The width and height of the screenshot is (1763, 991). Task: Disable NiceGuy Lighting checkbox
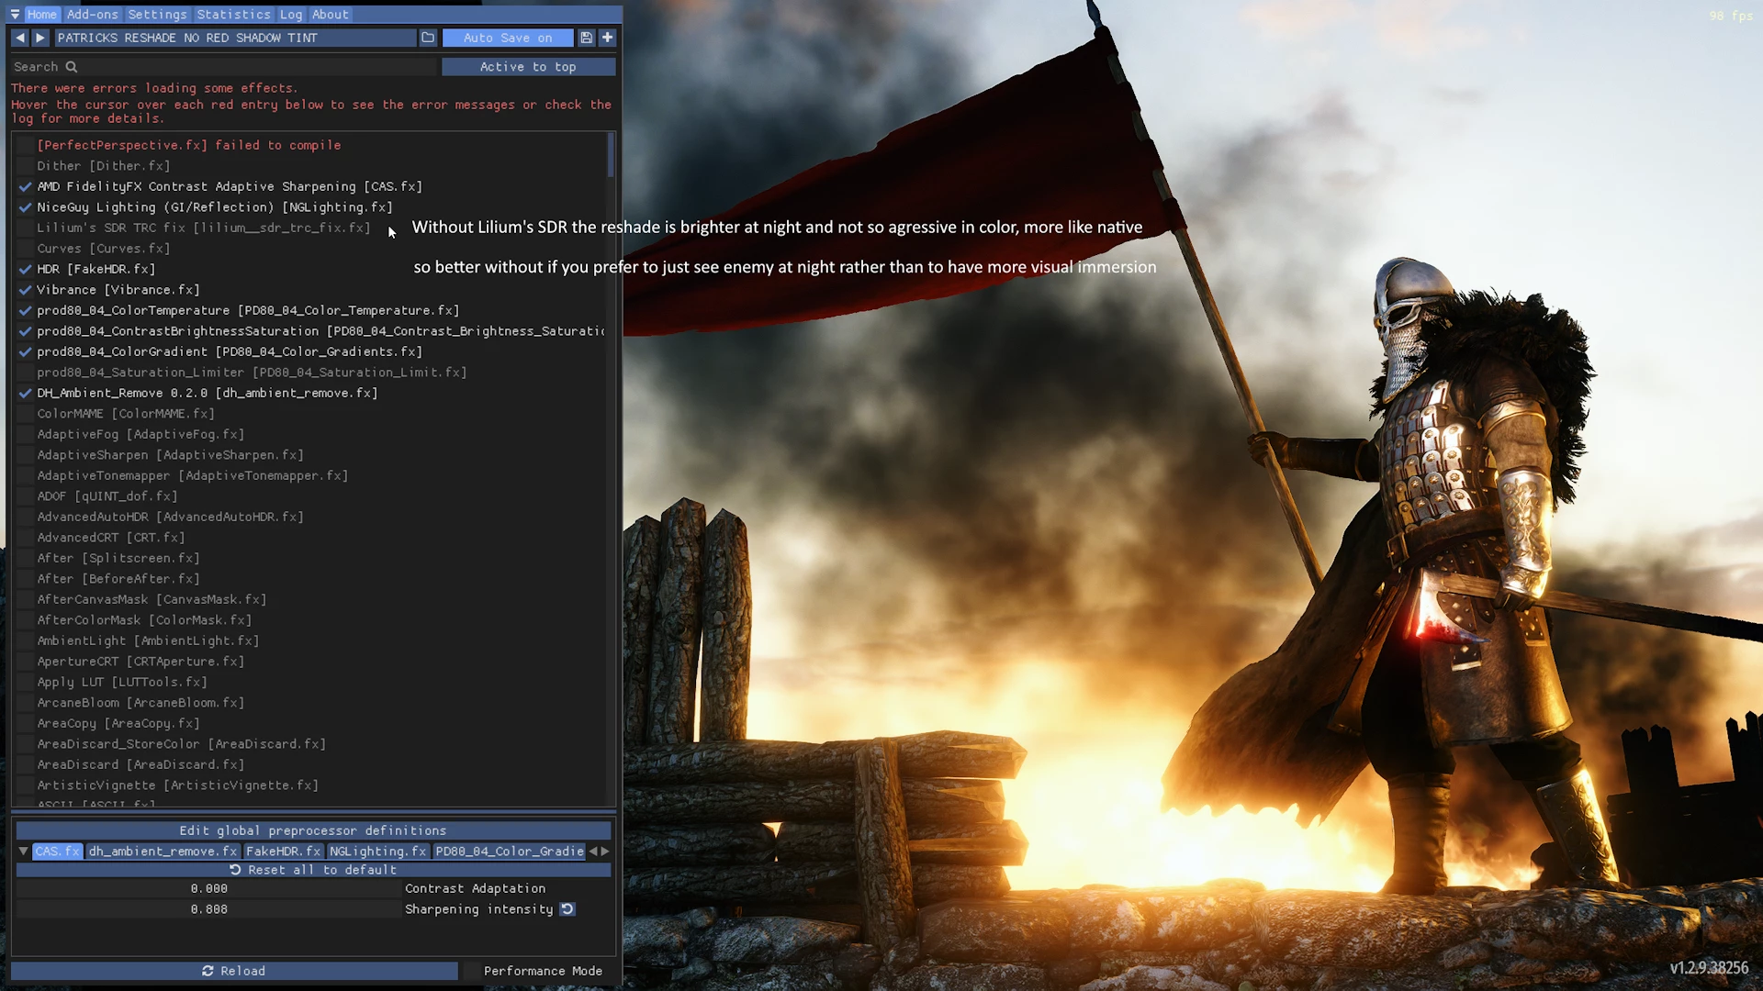click(26, 207)
